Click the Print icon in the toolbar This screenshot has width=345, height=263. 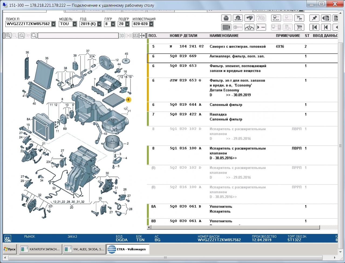click(226, 18)
